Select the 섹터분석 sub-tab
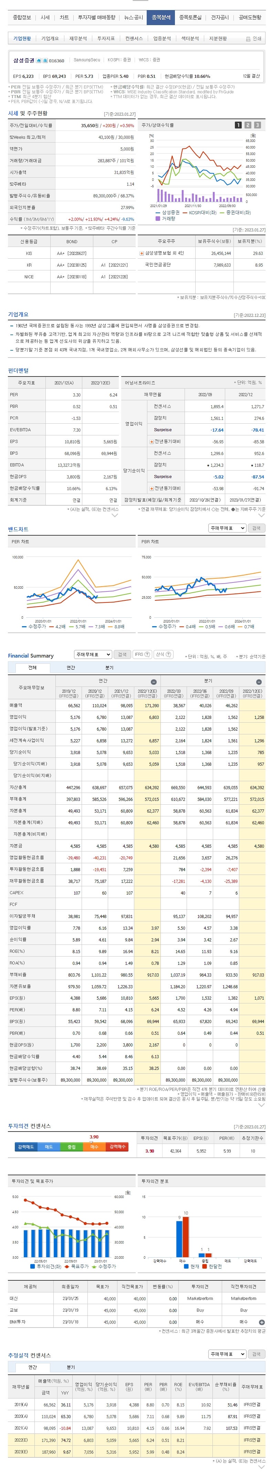The height and width of the screenshot is (1476, 271). pos(190,39)
